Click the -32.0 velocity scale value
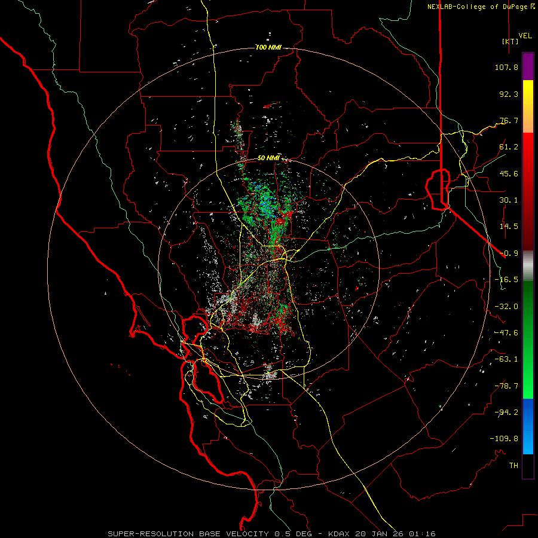 pos(506,307)
